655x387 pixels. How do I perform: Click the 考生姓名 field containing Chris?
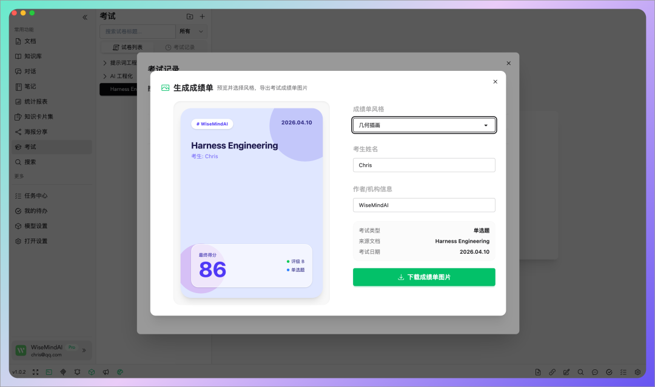point(424,165)
